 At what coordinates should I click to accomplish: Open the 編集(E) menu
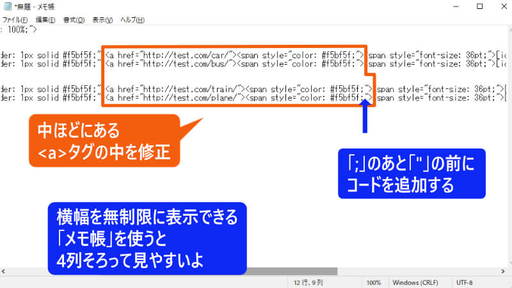[45, 20]
